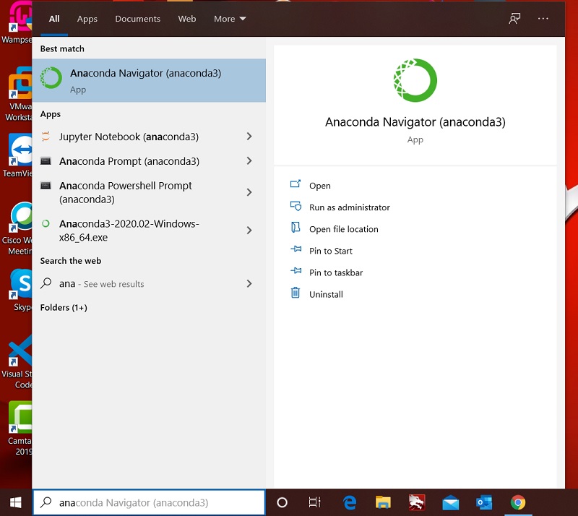Image resolution: width=578 pixels, height=516 pixels.
Task: Open the All search tab
Action: [x=54, y=19]
